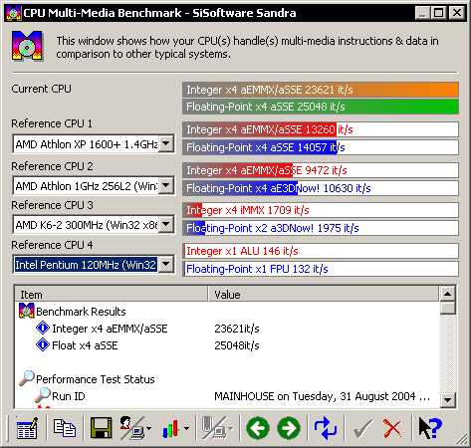Click the 25048it/s value cell

[x=237, y=345]
